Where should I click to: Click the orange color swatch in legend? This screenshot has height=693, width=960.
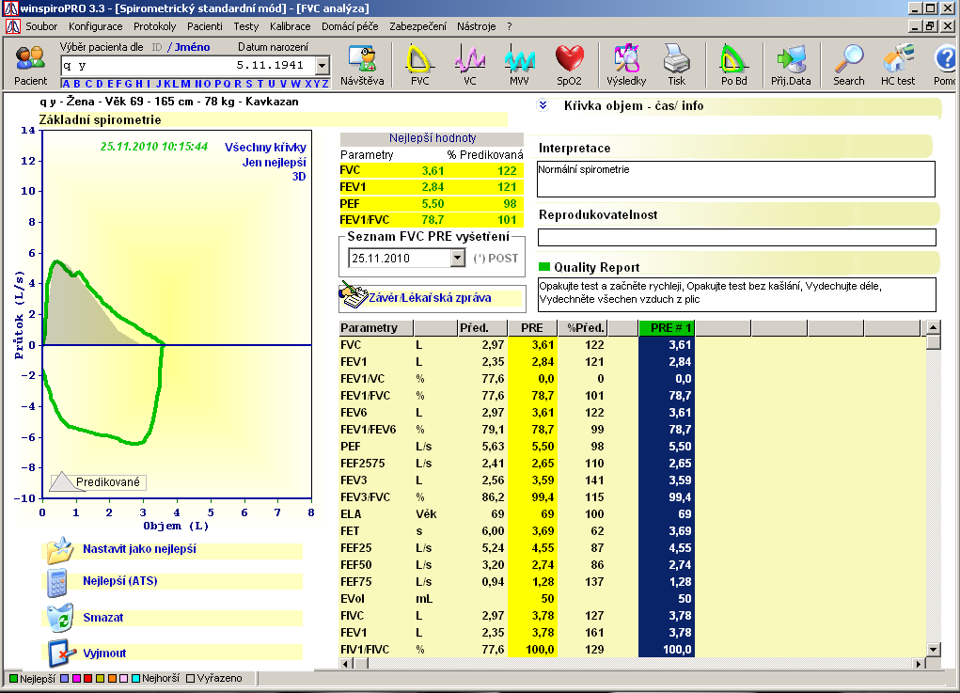click(x=112, y=678)
